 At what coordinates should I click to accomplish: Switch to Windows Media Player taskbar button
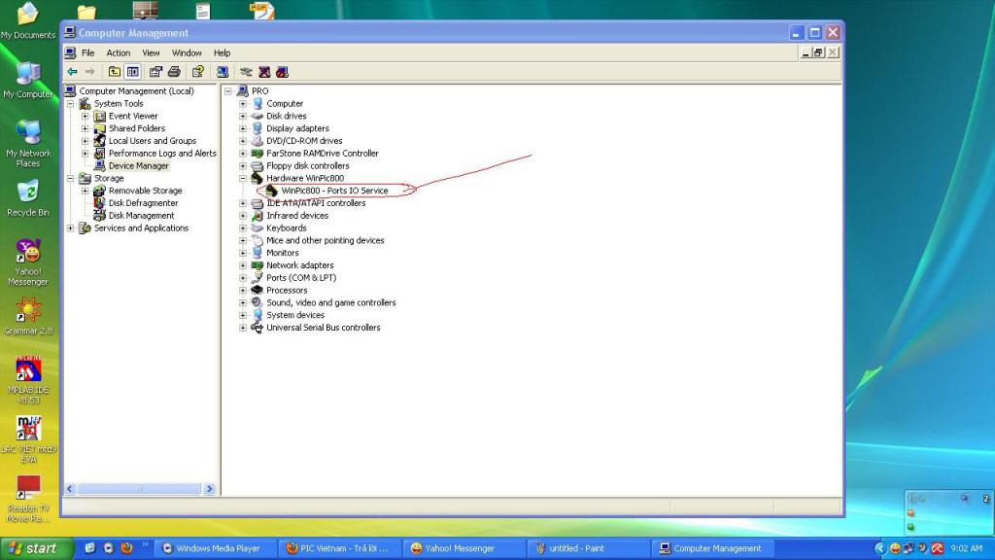click(x=217, y=548)
